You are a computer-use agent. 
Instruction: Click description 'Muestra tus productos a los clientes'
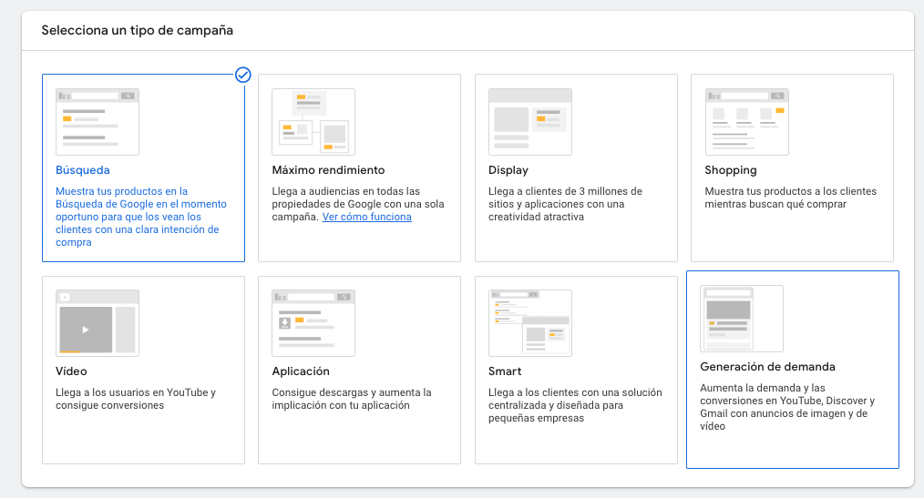pos(791,198)
